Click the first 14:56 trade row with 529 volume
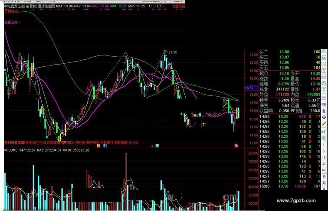Viewport: 328px width, 211px height. click(x=290, y=117)
